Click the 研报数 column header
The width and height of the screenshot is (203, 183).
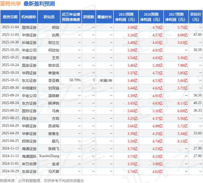[x=89, y=17]
